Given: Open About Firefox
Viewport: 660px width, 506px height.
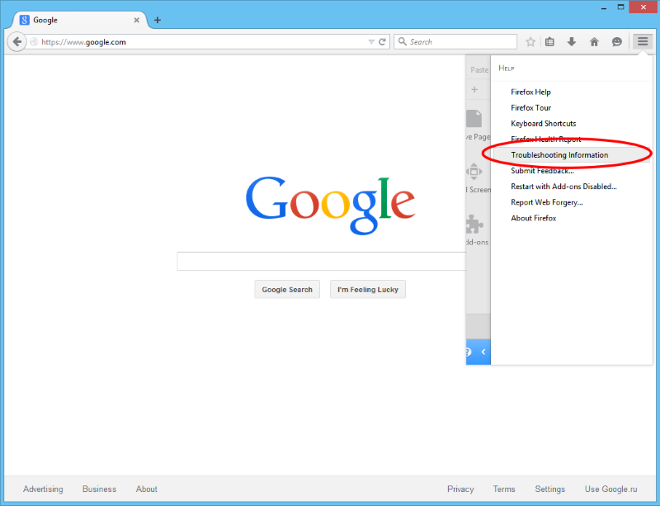Looking at the screenshot, I should pos(533,218).
